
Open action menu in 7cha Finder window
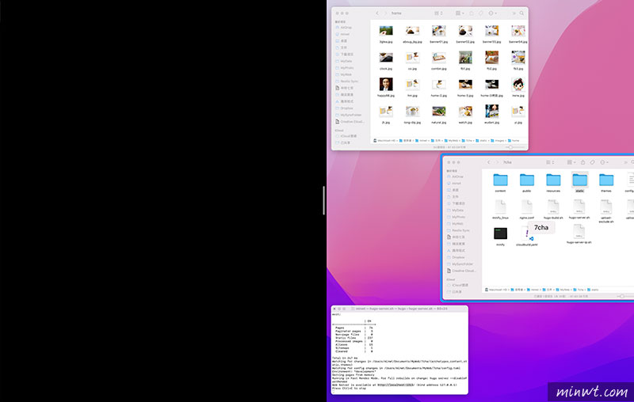click(604, 162)
